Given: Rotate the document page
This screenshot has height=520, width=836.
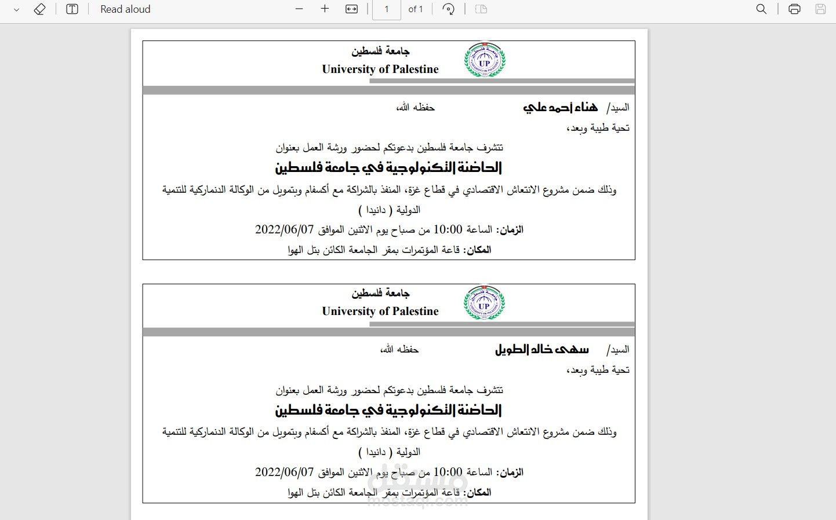Looking at the screenshot, I should pos(448,9).
